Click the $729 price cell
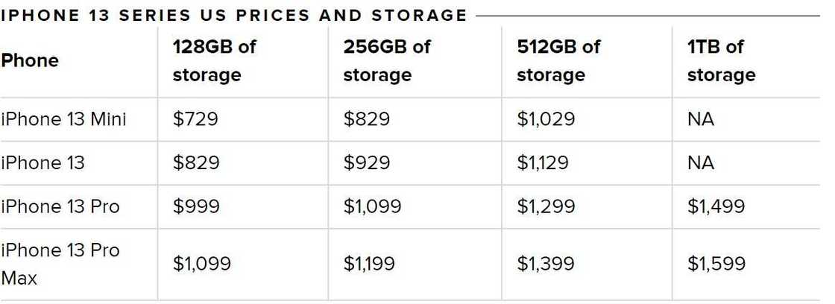The image size is (835, 304). pyautogui.click(x=195, y=118)
